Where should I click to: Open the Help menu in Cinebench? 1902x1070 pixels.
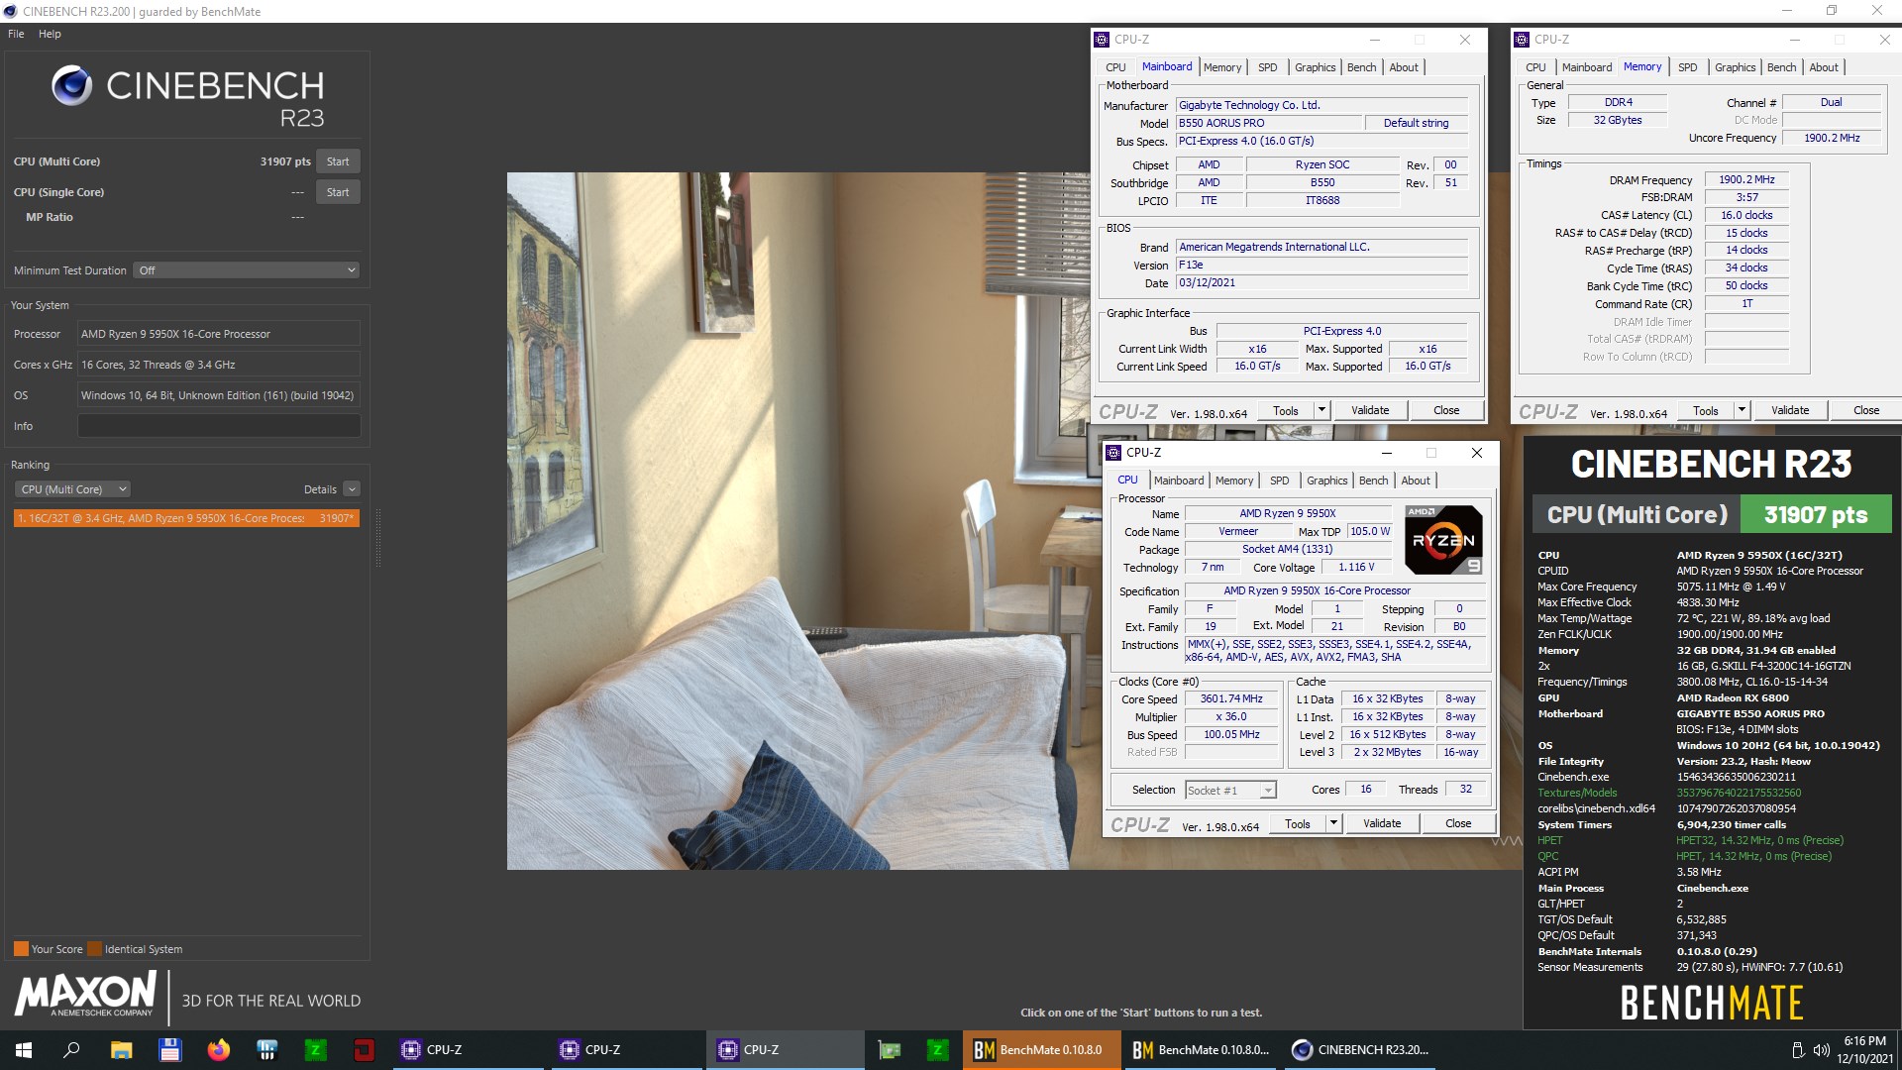[50, 34]
